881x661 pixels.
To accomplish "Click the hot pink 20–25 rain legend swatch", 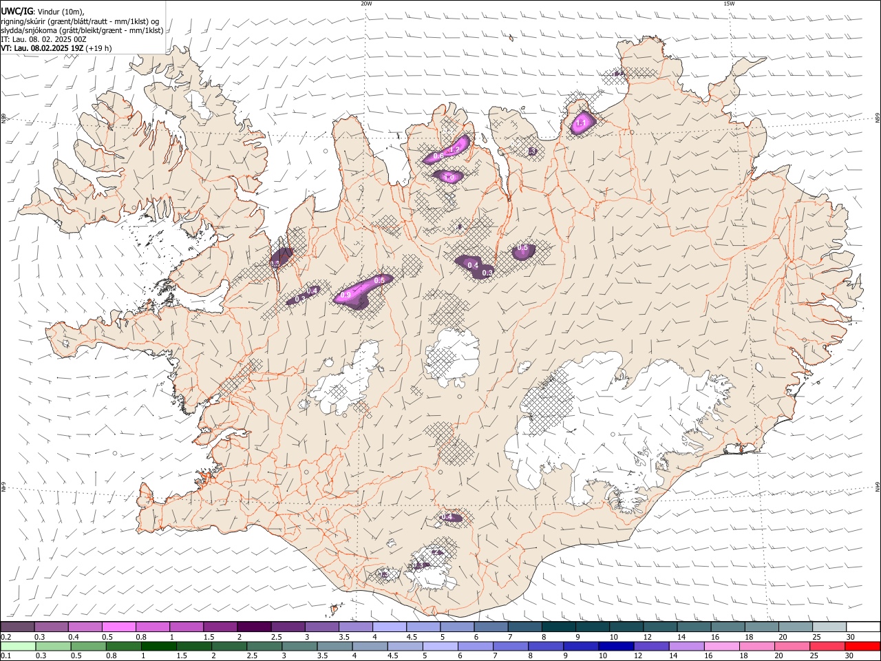I will (794, 647).
